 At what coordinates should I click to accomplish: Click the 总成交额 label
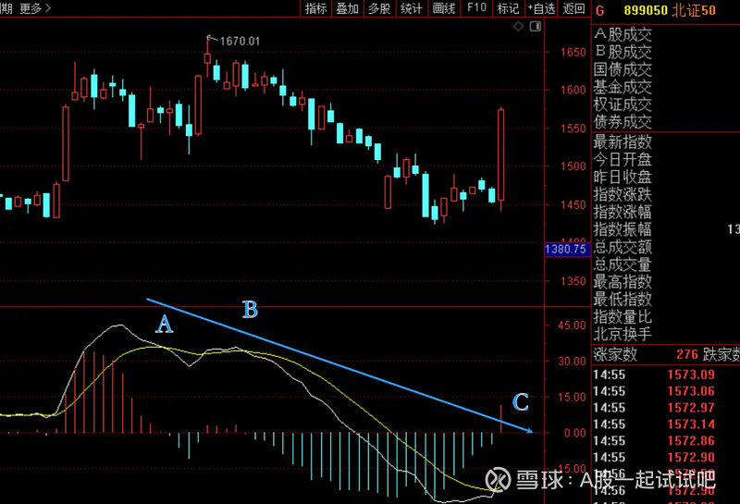tap(623, 247)
